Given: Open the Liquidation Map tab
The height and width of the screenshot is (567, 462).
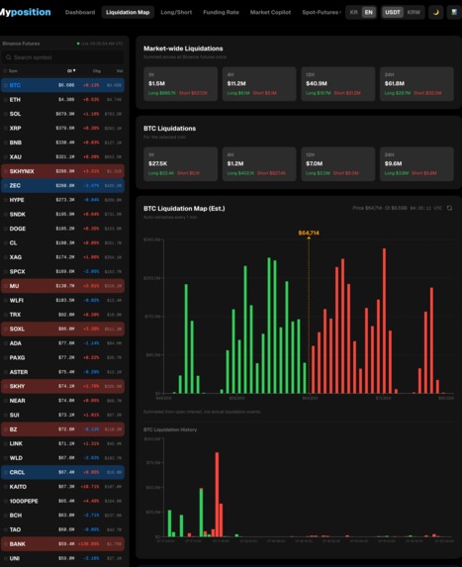Looking at the screenshot, I should pos(128,12).
